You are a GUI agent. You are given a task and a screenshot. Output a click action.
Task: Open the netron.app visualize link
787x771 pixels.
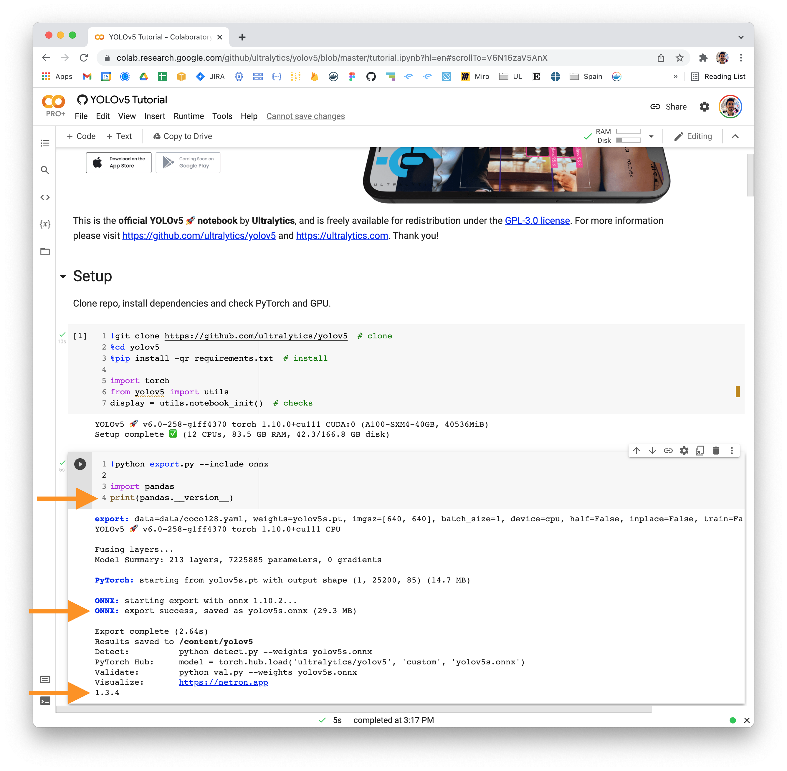(224, 682)
